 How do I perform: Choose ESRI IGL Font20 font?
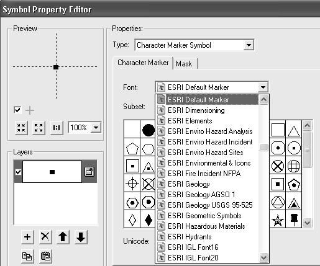point(207,258)
